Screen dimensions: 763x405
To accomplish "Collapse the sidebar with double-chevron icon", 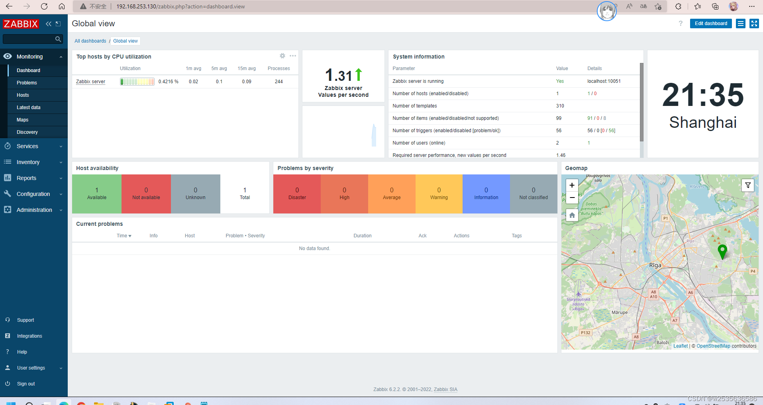I will 49,24.
